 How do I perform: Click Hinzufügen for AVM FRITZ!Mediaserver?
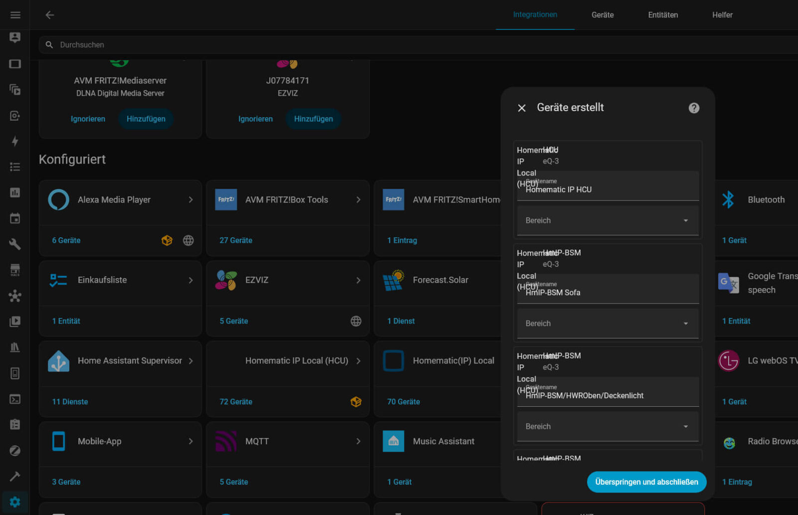[x=146, y=119]
